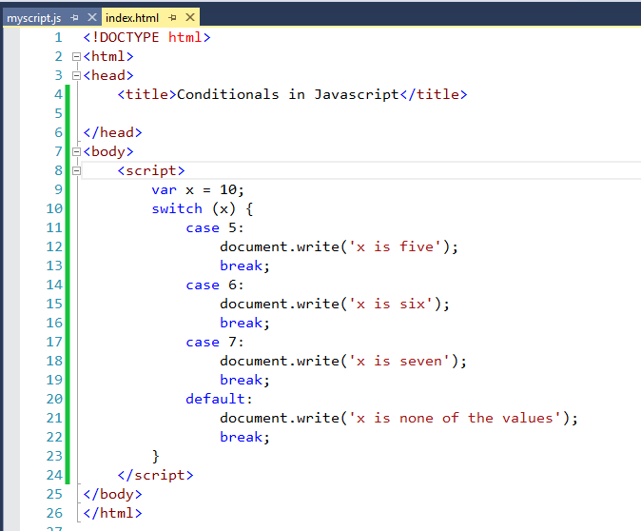
Task: Place cursor on 'var x = 10;' line
Action: pyautogui.click(x=198, y=189)
